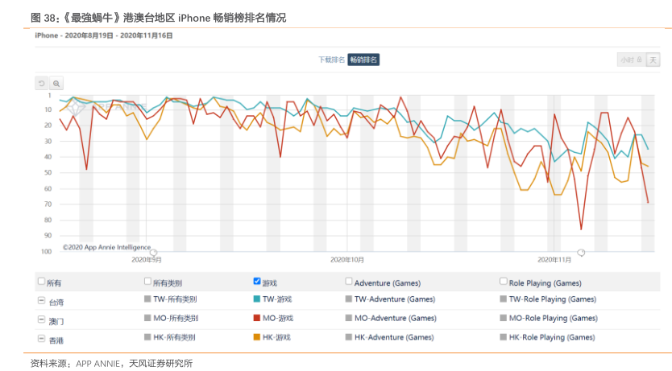
Task: Click the undo zoom reset icon
Action: (x=42, y=83)
